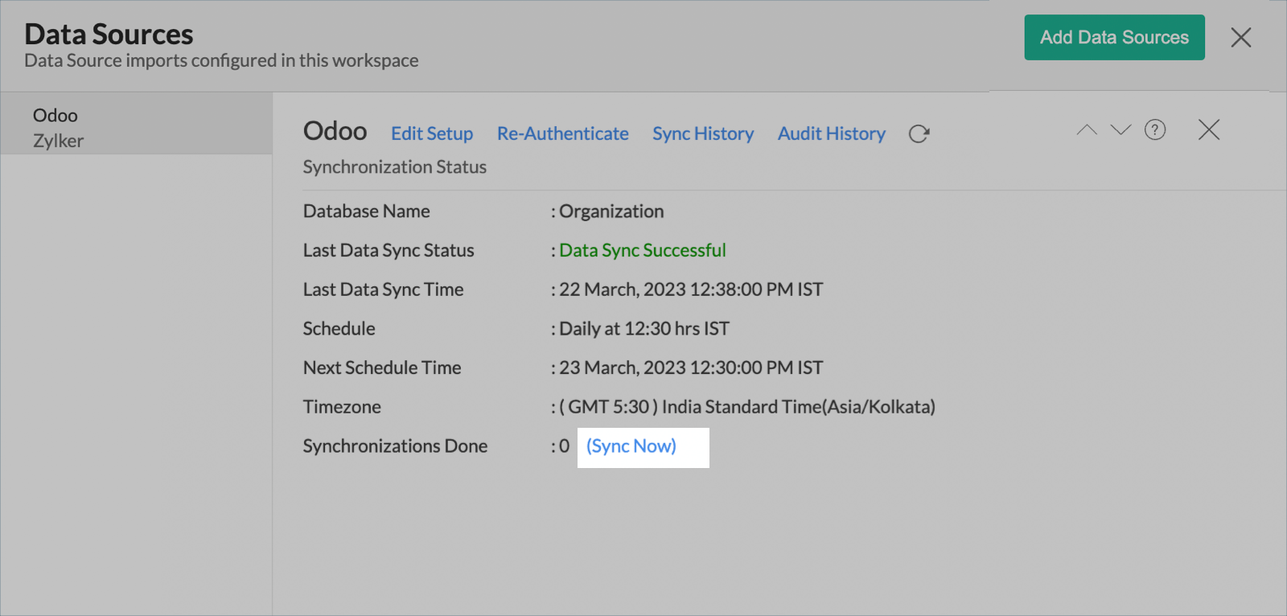The image size is (1287, 616).
Task: Go to previous data source with up chevron
Action: (1087, 130)
